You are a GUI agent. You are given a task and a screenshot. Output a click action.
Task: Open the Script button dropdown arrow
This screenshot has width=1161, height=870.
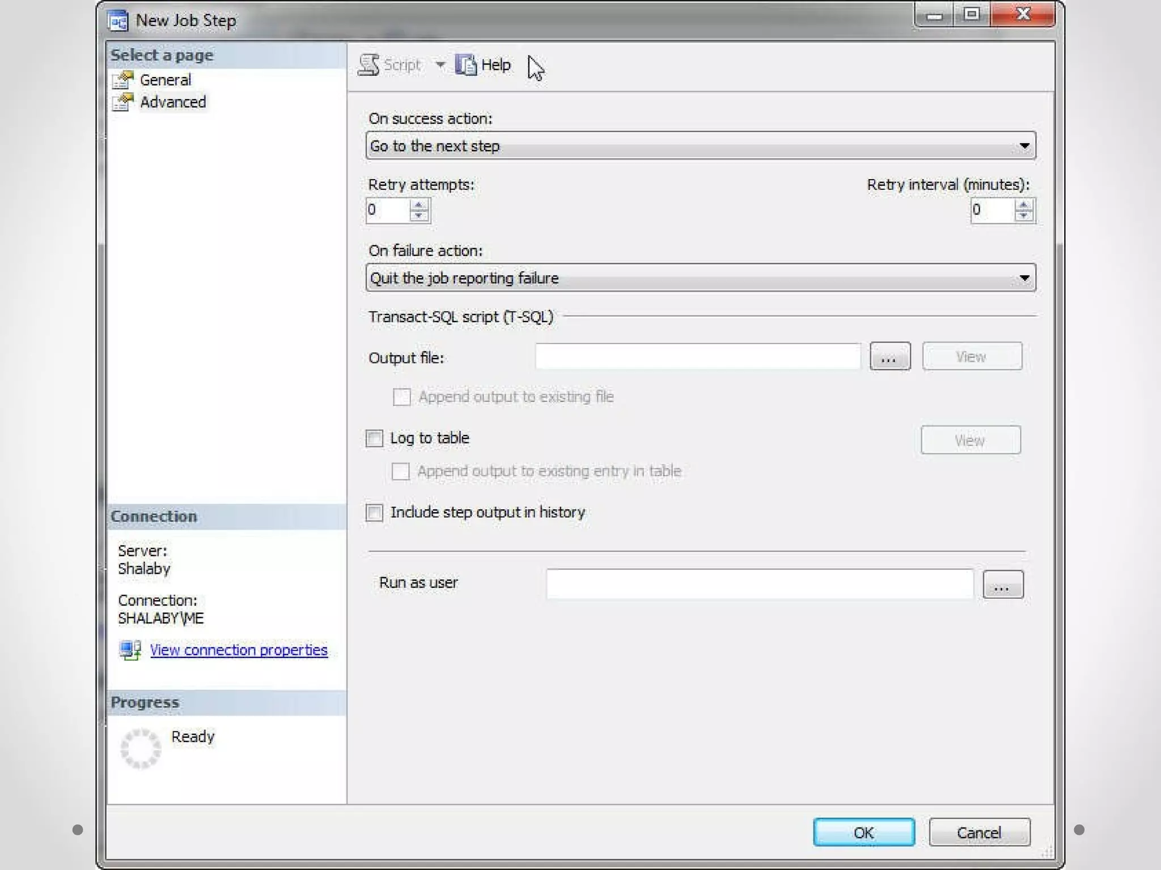[x=440, y=65]
